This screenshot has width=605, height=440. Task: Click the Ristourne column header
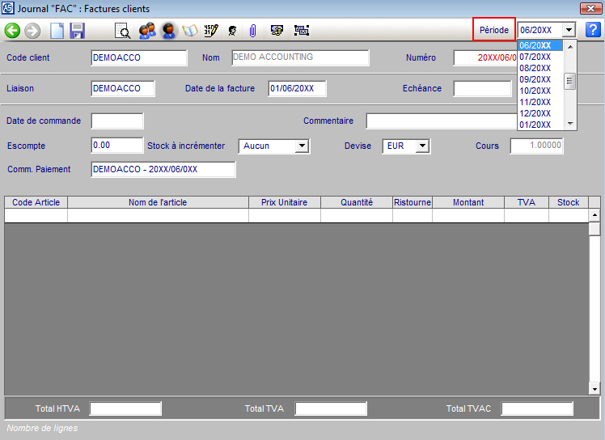coord(412,202)
